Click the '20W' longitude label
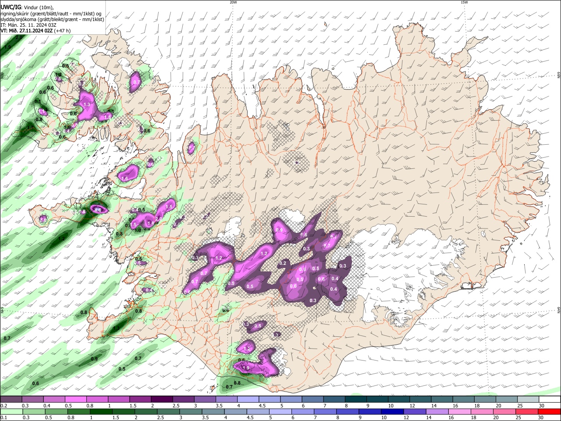Viewport: 561px width, 421px height. point(233,2)
